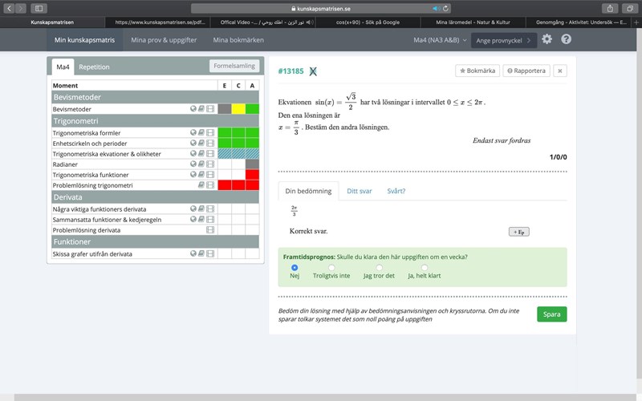Open the "Repetition" tab
This screenshot has height=401, width=642.
(94, 67)
